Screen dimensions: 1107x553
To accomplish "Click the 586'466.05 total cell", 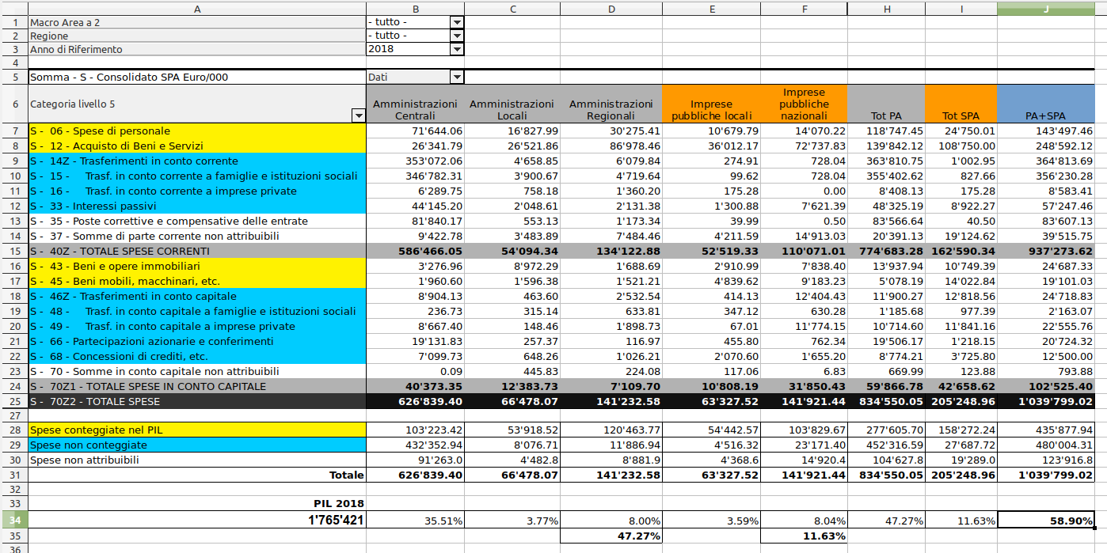I will (416, 251).
